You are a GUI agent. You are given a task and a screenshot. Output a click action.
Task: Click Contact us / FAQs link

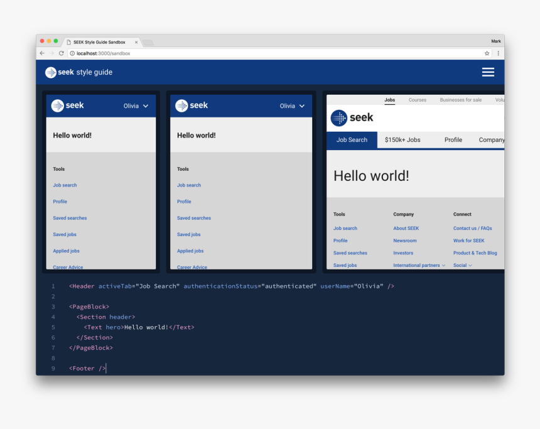(472, 228)
